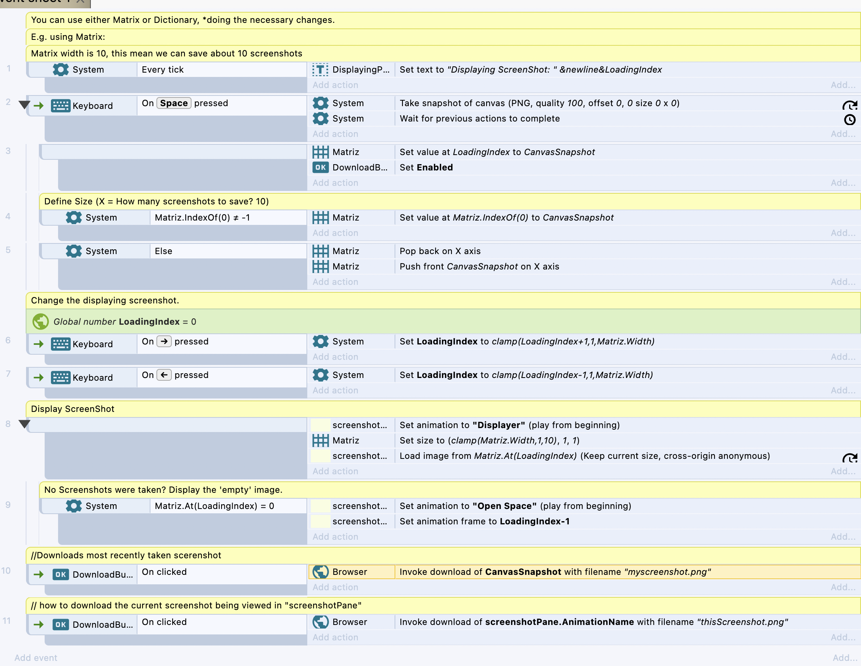This screenshot has width=861, height=666.
Task: Click Keyboard icon in Space pressed event
Action: pyautogui.click(x=61, y=106)
